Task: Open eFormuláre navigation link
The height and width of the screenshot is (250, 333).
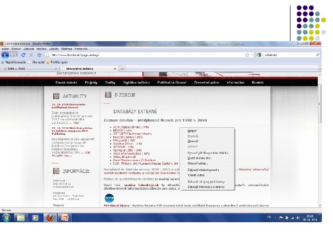Action: pyautogui.click(x=235, y=82)
